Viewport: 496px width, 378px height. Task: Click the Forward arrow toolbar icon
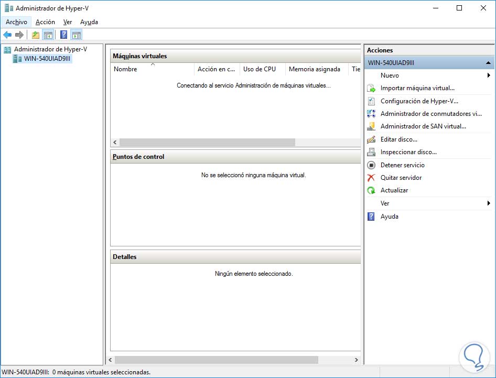tap(19, 35)
